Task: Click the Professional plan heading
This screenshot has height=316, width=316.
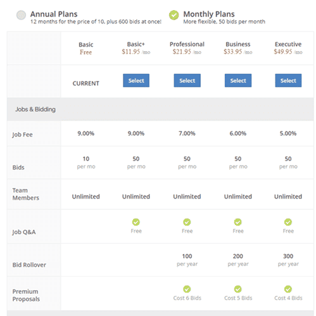Action: [x=187, y=44]
